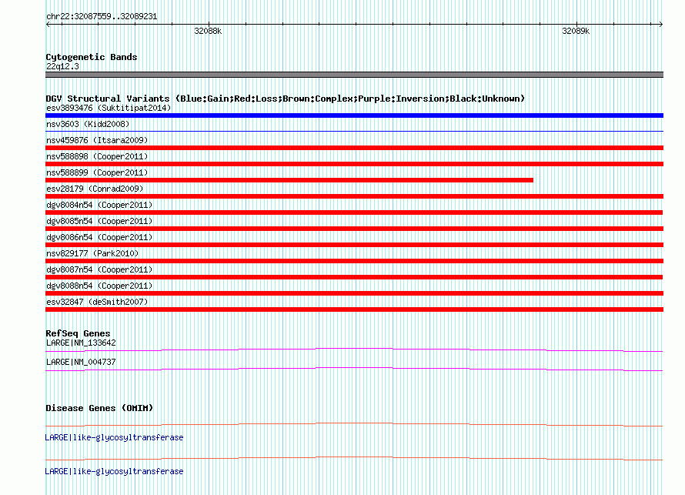
Task: Click red loss bar of nsv459876
Action: (x=354, y=148)
